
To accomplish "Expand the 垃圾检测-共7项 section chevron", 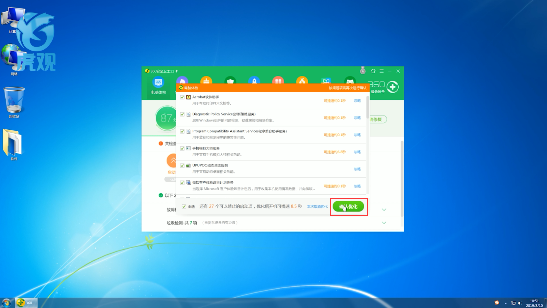I will tap(384, 223).
